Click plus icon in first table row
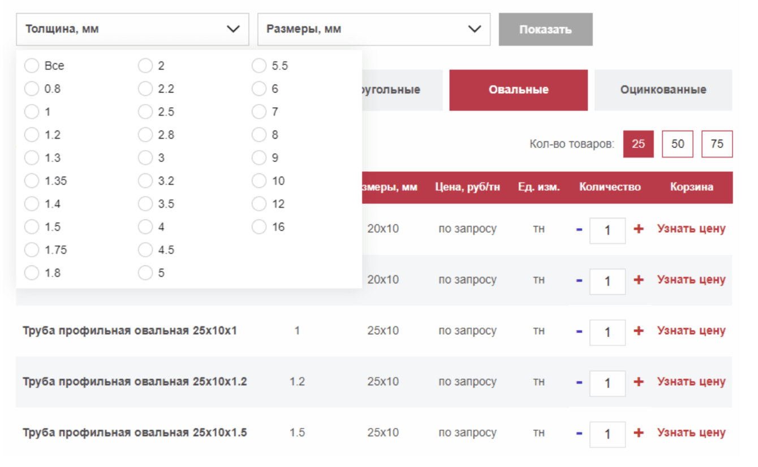This screenshot has width=758, height=467. tap(639, 229)
